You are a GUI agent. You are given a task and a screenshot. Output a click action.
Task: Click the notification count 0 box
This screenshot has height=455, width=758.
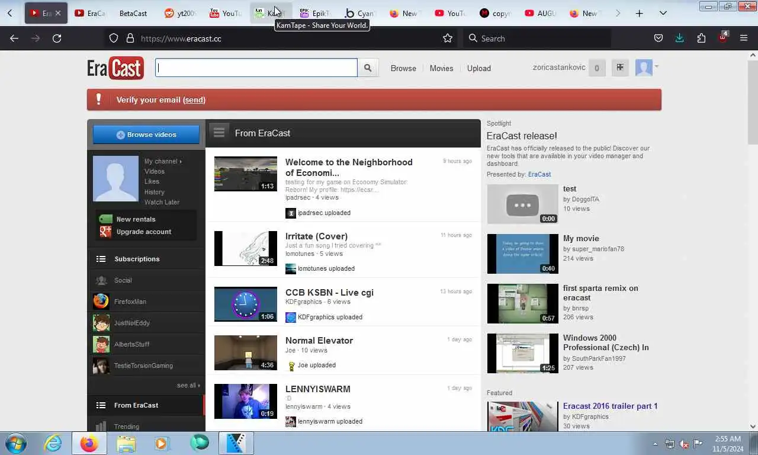pyautogui.click(x=597, y=68)
